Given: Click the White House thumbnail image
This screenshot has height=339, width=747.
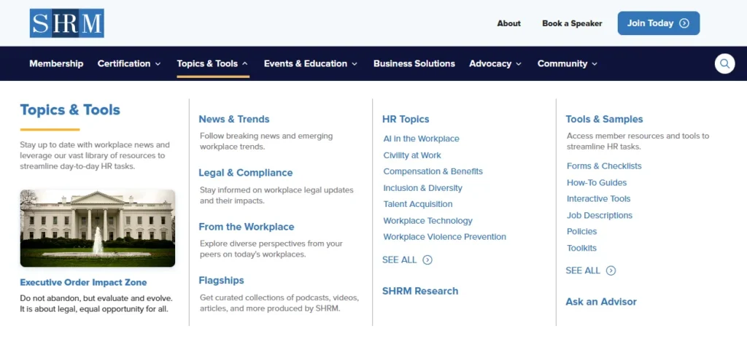Looking at the screenshot, I should tap(97, 228).
